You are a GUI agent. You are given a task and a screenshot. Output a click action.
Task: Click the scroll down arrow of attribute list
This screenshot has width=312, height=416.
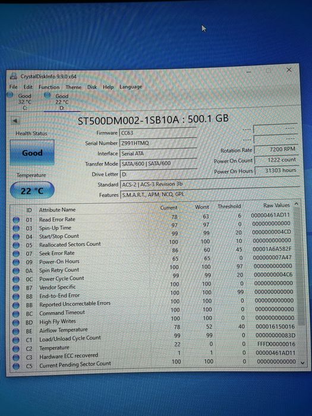pyautogui.click(x=302, y=363)
